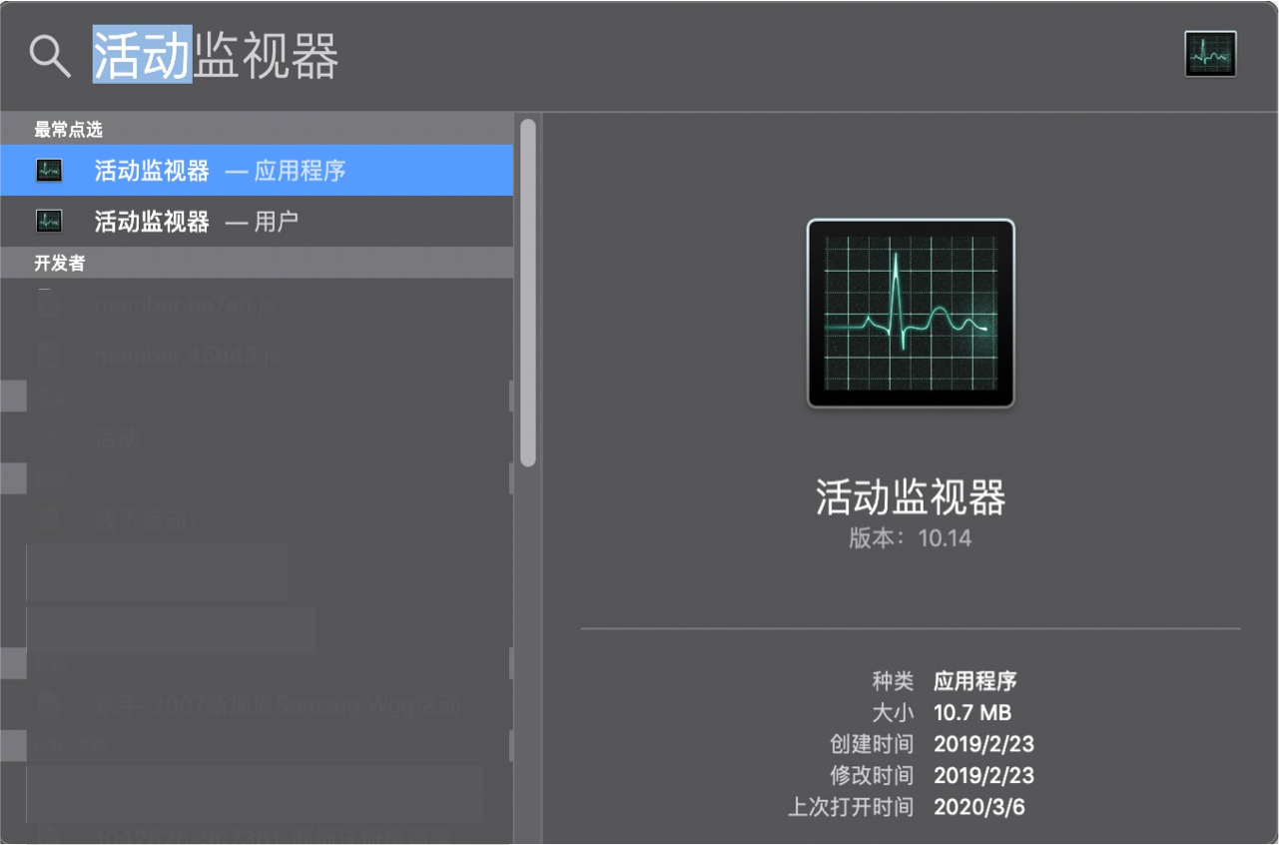Click the 2019/2/23 value beside 创建时间

(984, 744)
